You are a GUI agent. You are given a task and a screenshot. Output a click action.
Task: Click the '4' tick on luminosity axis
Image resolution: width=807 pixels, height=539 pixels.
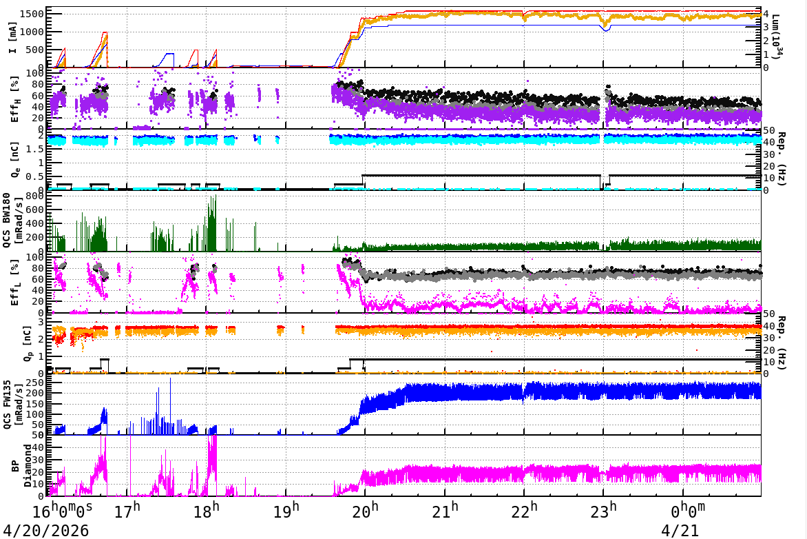pyautogui.click(x=766, y=14)
